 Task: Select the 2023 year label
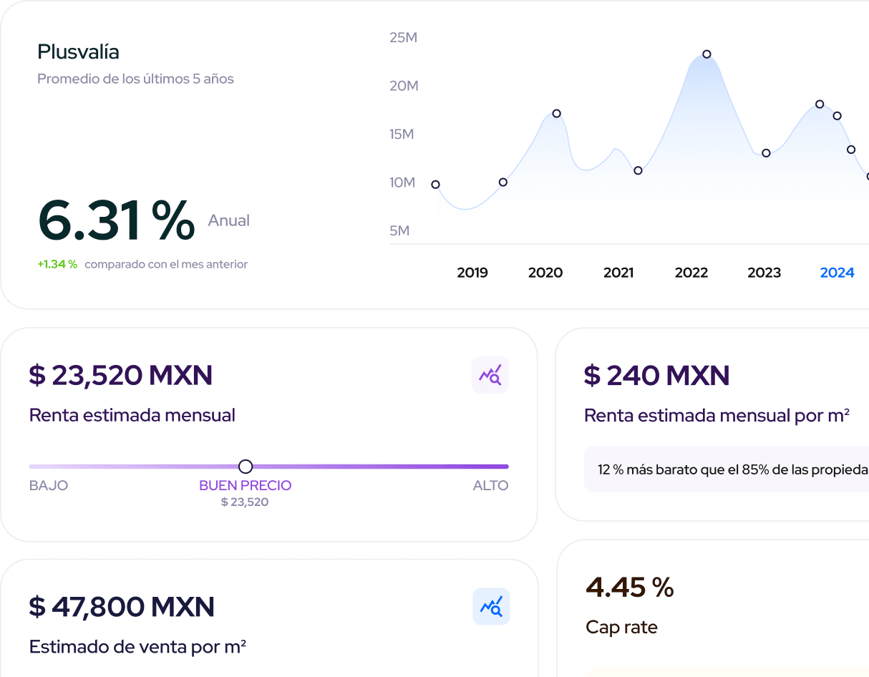point(764,273)
